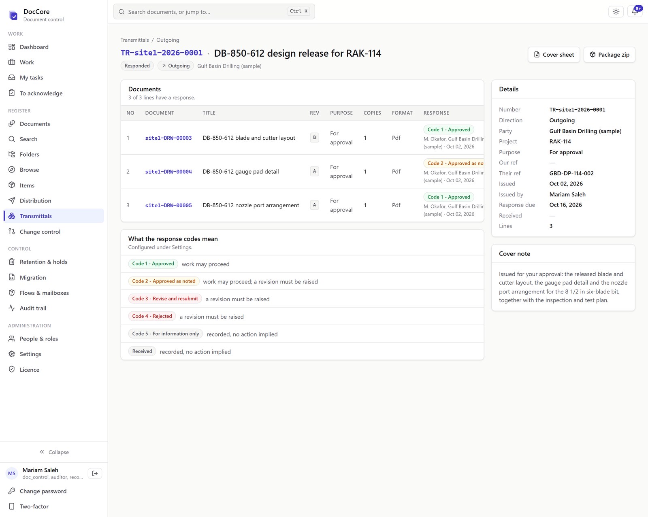The height and width of the screenshot is (517, 648).
Task: Click 'Code 3 - Revise and resubmit' badge
Action: pyautogui.click(x=165, y=299)
